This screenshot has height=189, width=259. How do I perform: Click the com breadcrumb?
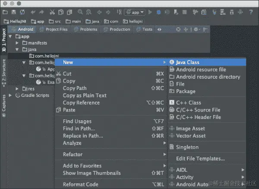coord(111,21)
